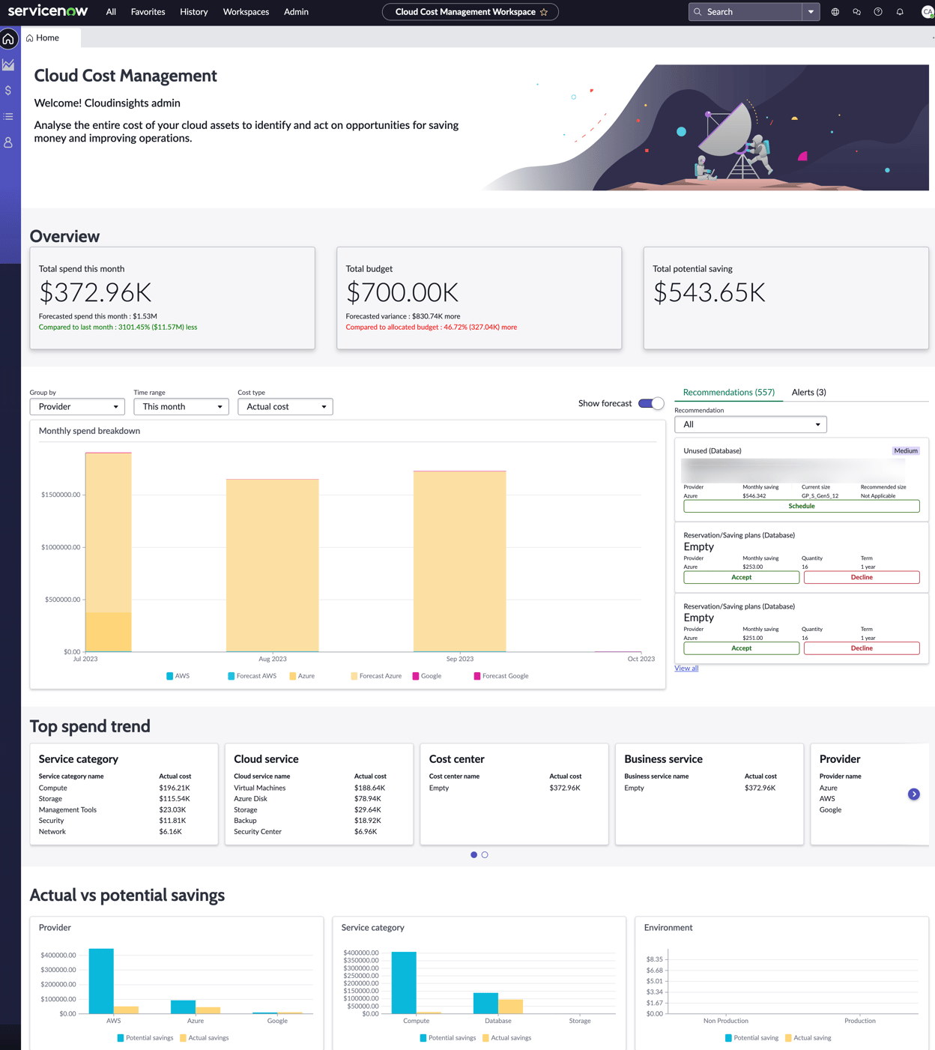Click the View all recommendations link
Screen dimensions: 935x1050
[686, 668]
